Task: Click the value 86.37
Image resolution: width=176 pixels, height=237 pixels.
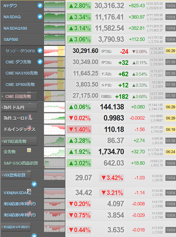Action: 116,141
